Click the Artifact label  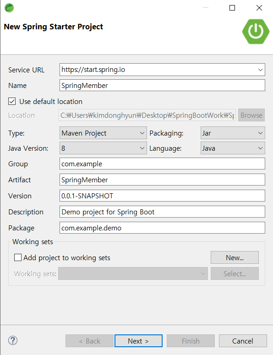tap(20, 180)
